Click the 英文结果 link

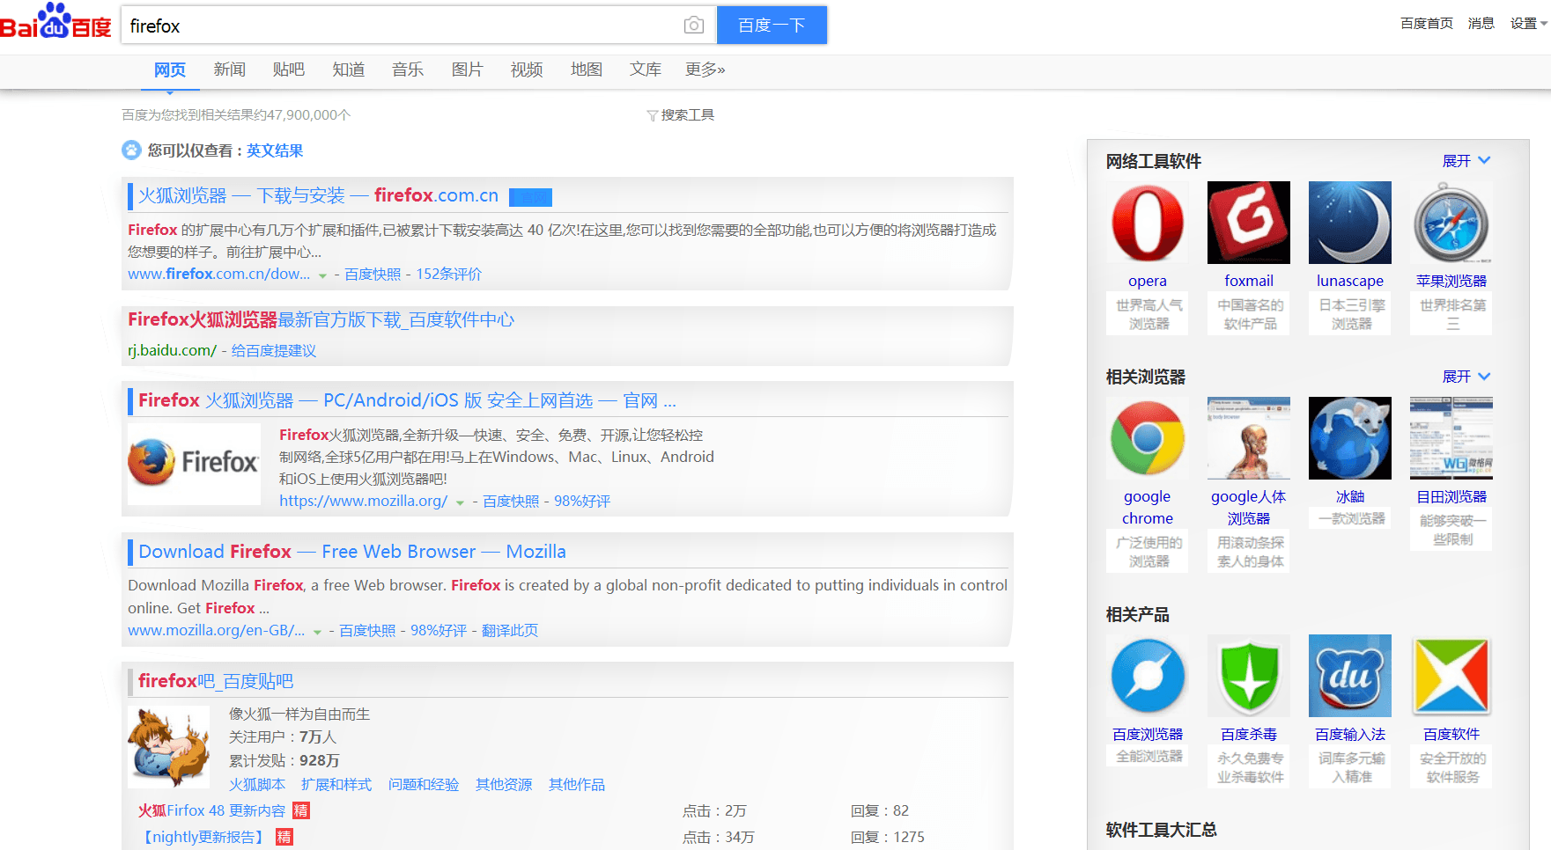click(275, 150)
